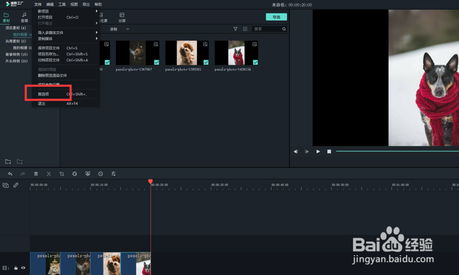Select pexels-photo-1390361 puppy thumbnail

[187, 53]
